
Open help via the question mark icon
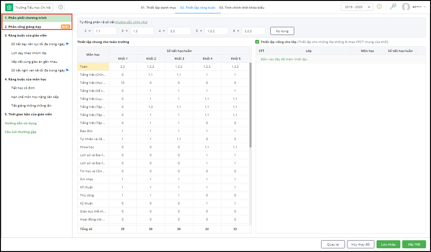(61, 7)
